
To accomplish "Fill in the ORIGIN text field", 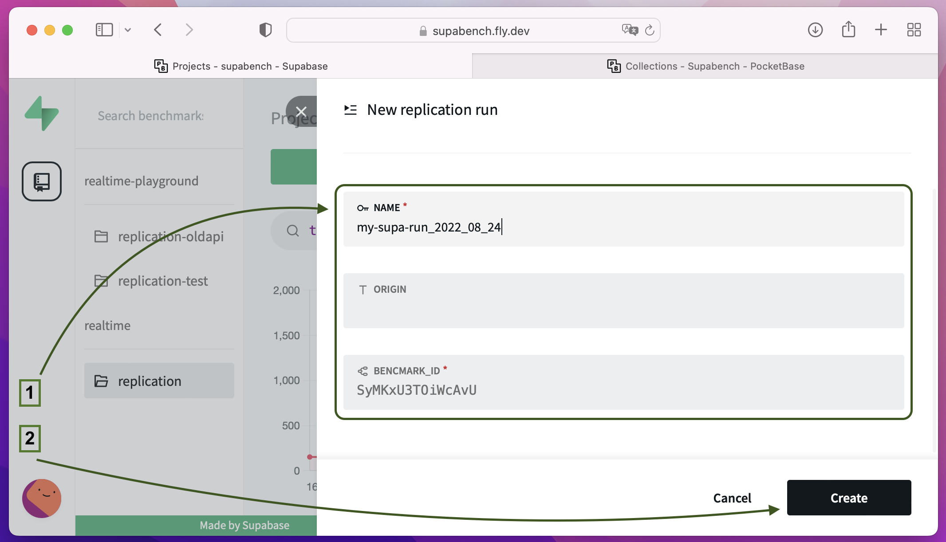I will [623, 301].
